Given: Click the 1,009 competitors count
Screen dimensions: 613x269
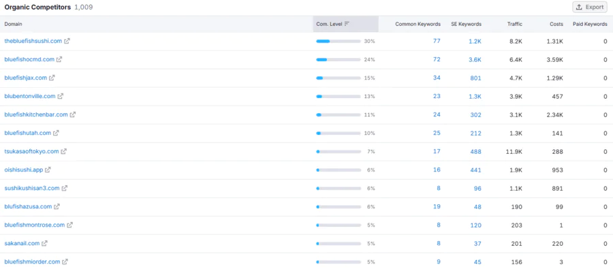Looking at the screenshot, I should coord(83,7).
